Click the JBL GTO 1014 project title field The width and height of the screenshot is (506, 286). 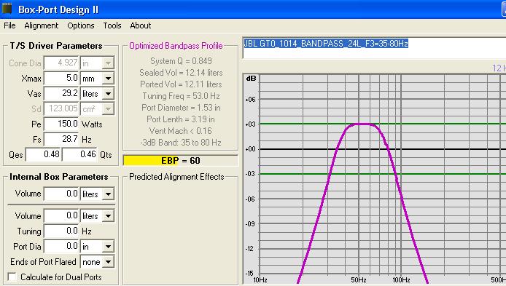tap(374, 48)
